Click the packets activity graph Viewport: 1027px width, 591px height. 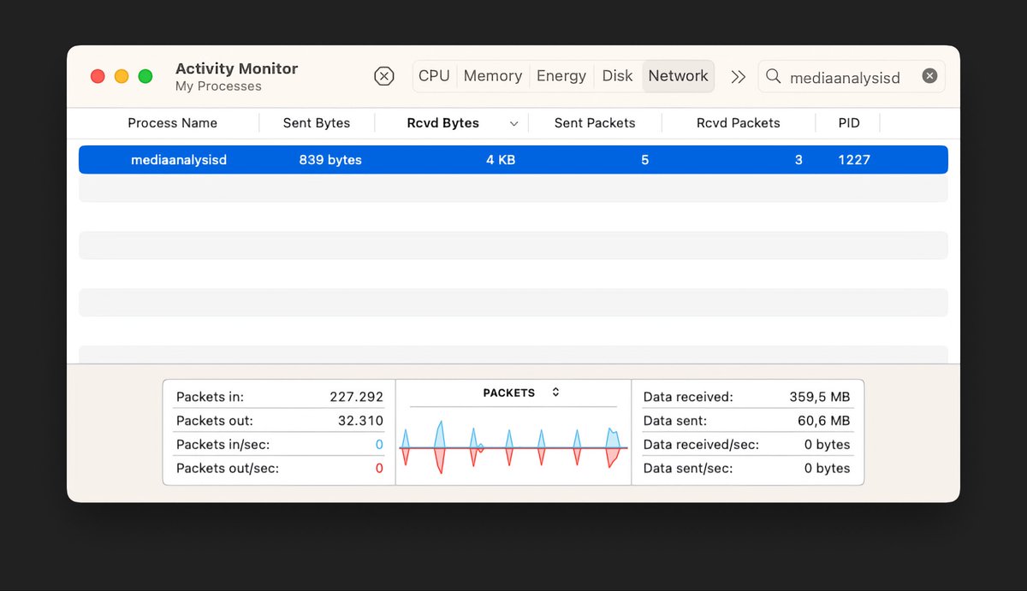(x=513, y=447)
